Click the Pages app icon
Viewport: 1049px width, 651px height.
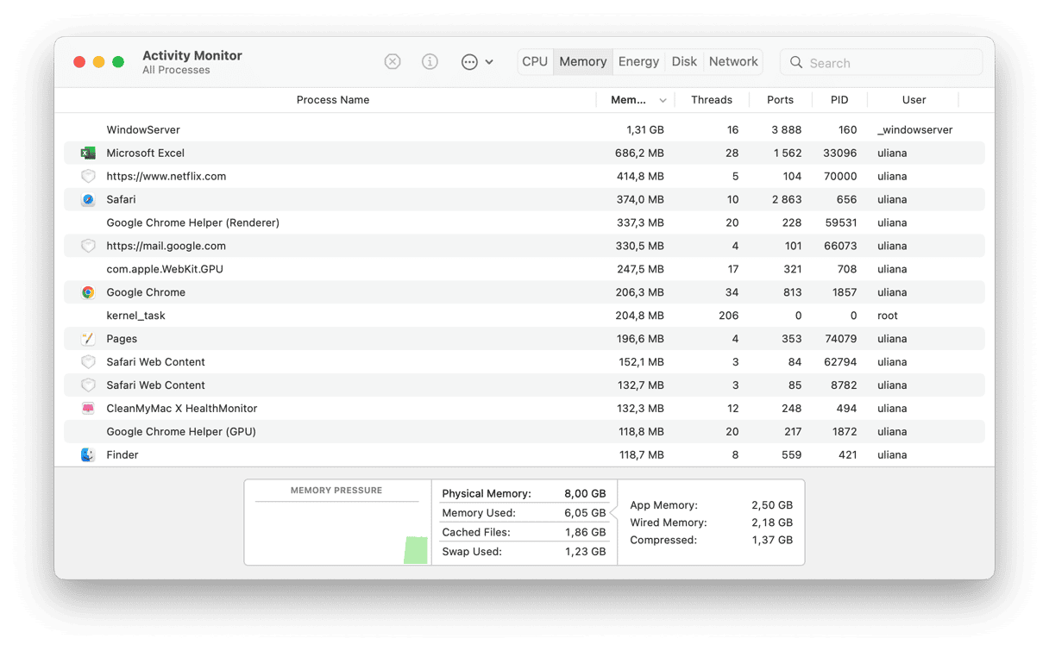[x=88, y=340]
